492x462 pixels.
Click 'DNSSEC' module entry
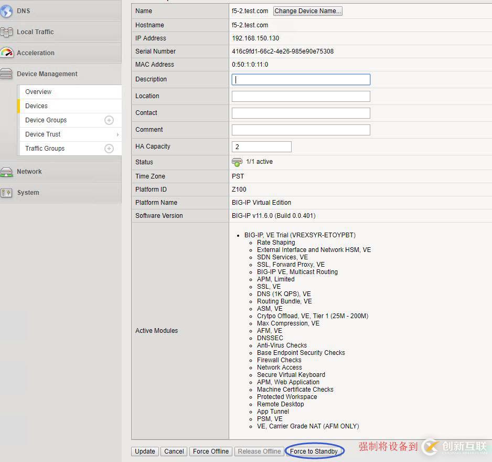pos(270,338)
